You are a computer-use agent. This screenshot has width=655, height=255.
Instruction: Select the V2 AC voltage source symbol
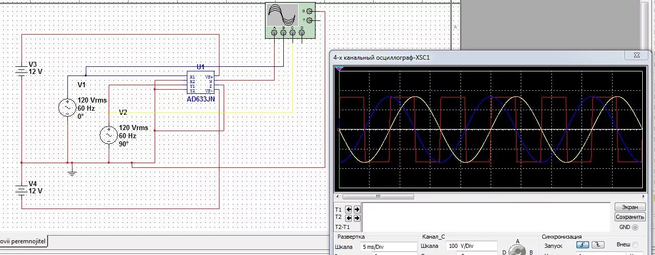pos(109,135)
